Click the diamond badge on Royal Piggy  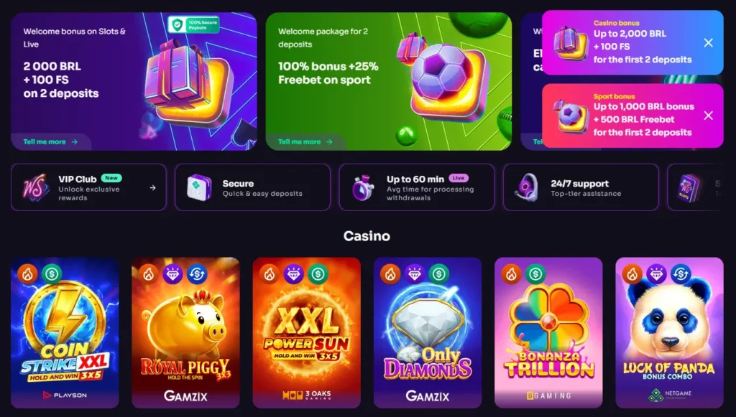click(x=172, y=273)
